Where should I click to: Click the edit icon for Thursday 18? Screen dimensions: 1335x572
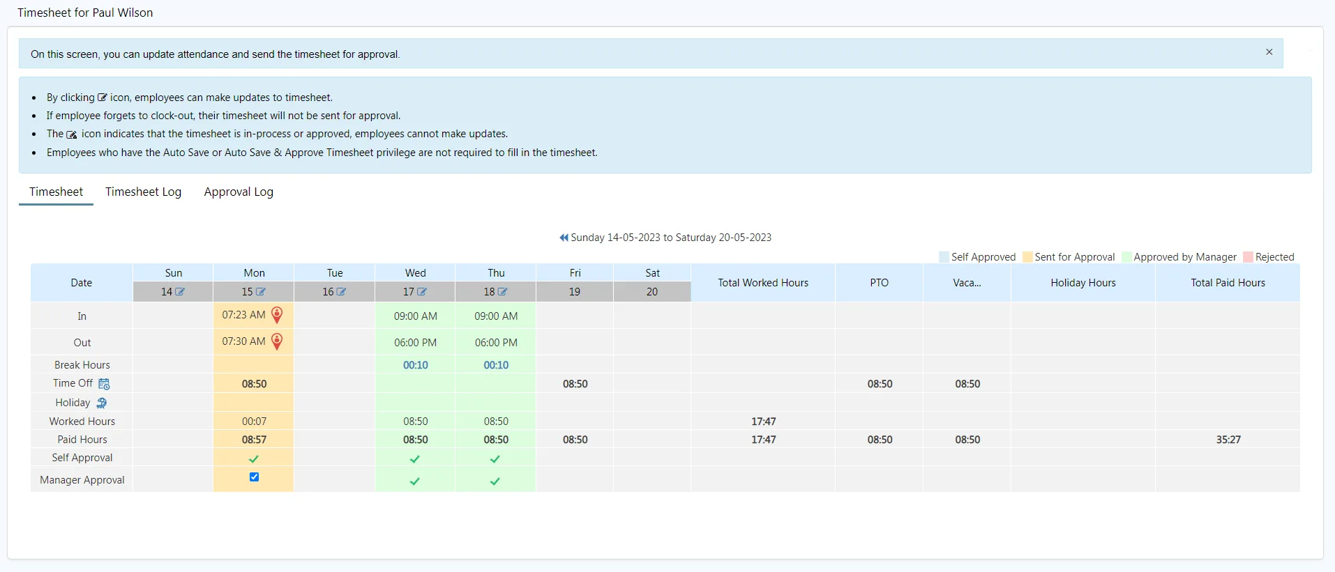[502, 292]
